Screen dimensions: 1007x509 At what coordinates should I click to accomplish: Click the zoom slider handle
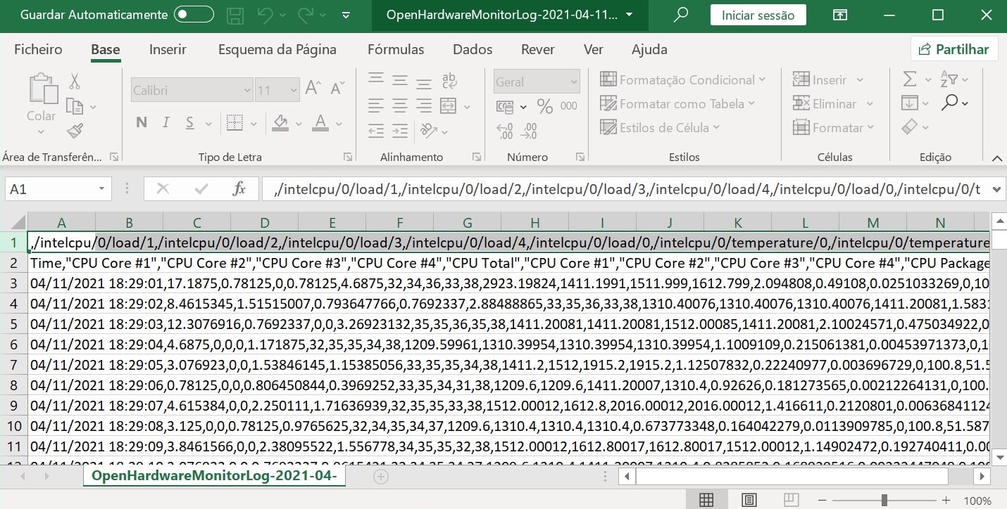884,500
